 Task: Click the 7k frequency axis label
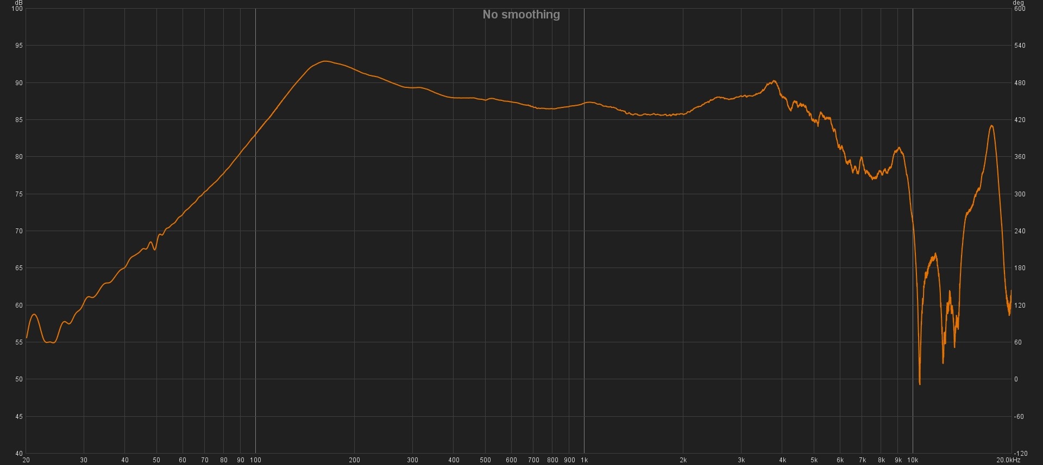pos(862,460)
